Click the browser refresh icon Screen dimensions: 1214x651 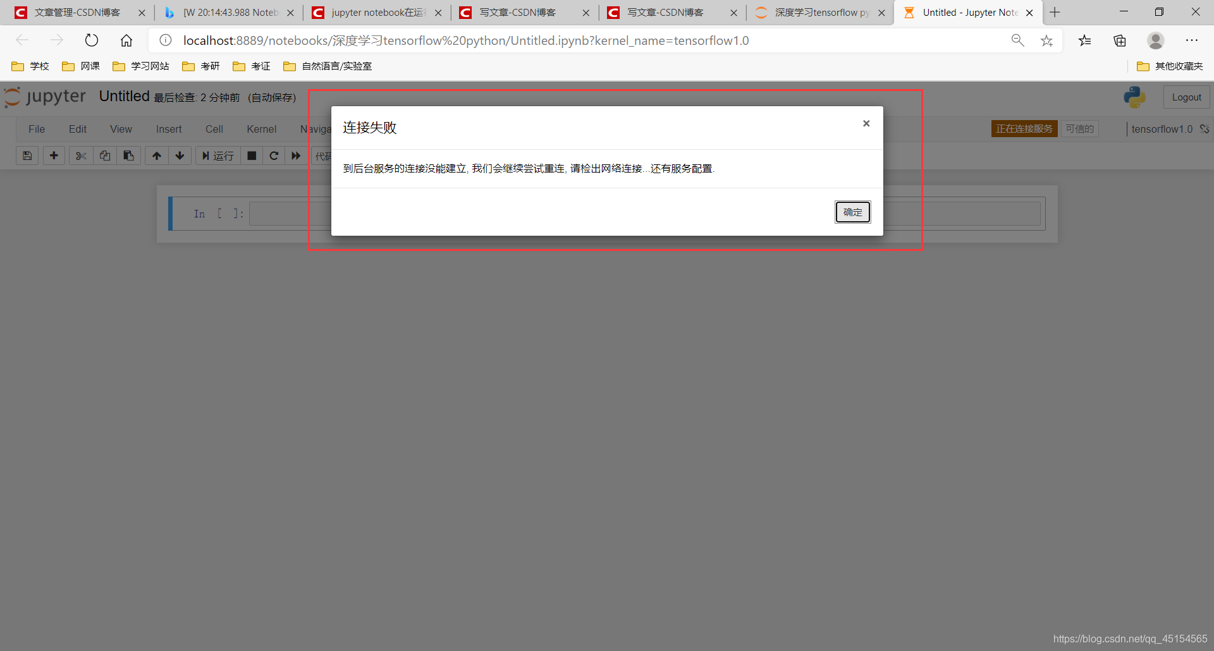(x=92, y=40)
